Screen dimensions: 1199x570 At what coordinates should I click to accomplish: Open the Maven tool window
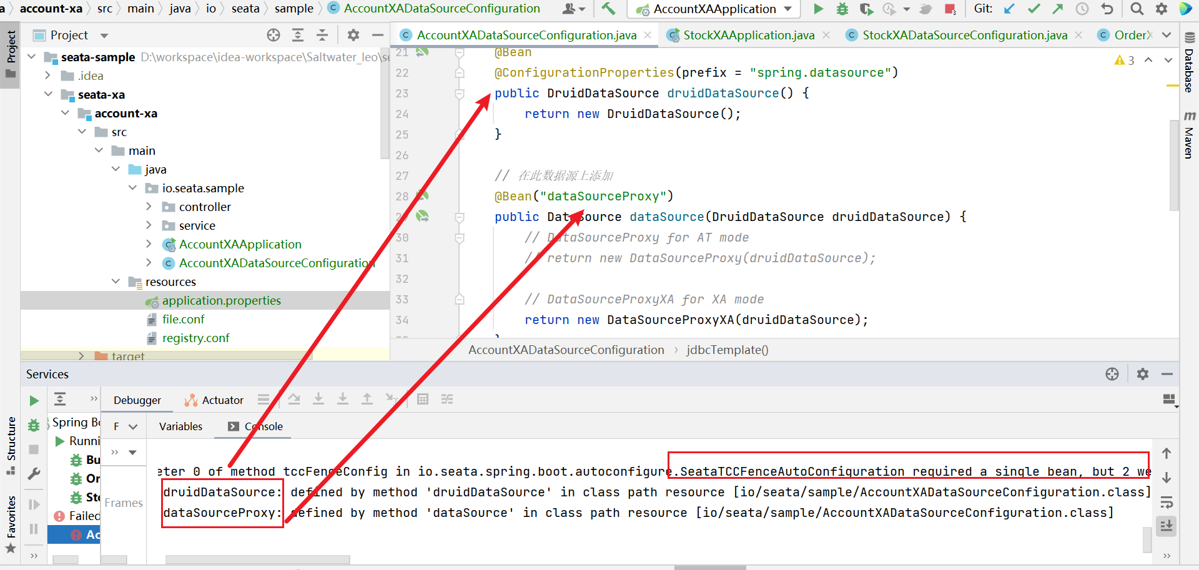[1189, 135]
